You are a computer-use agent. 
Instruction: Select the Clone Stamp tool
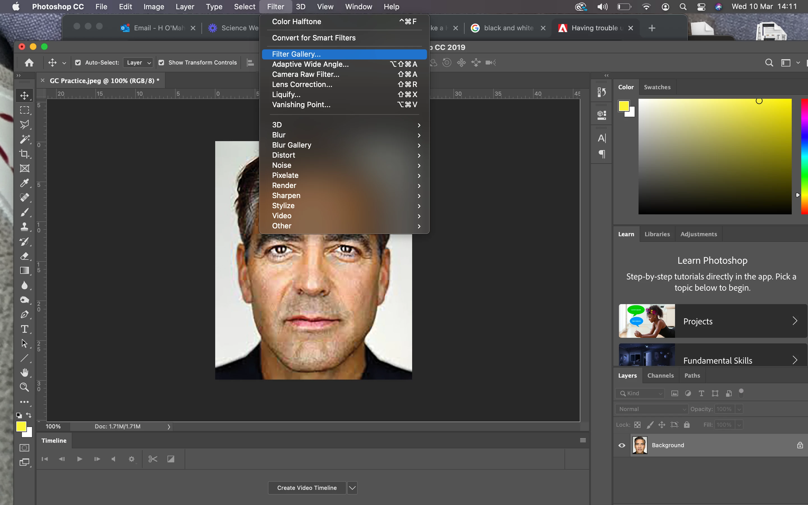click(24, 227)
